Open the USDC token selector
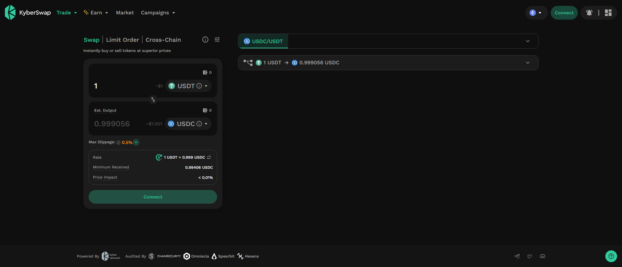The image size is (622, 267). (x=188, y=124)
